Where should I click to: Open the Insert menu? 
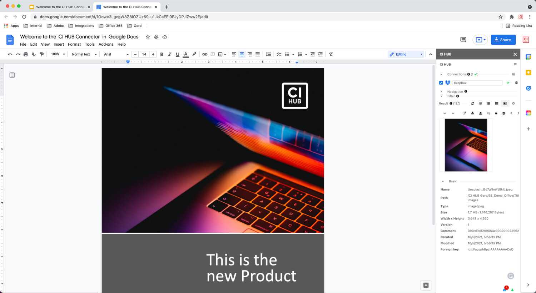click(x=59, y=44)
